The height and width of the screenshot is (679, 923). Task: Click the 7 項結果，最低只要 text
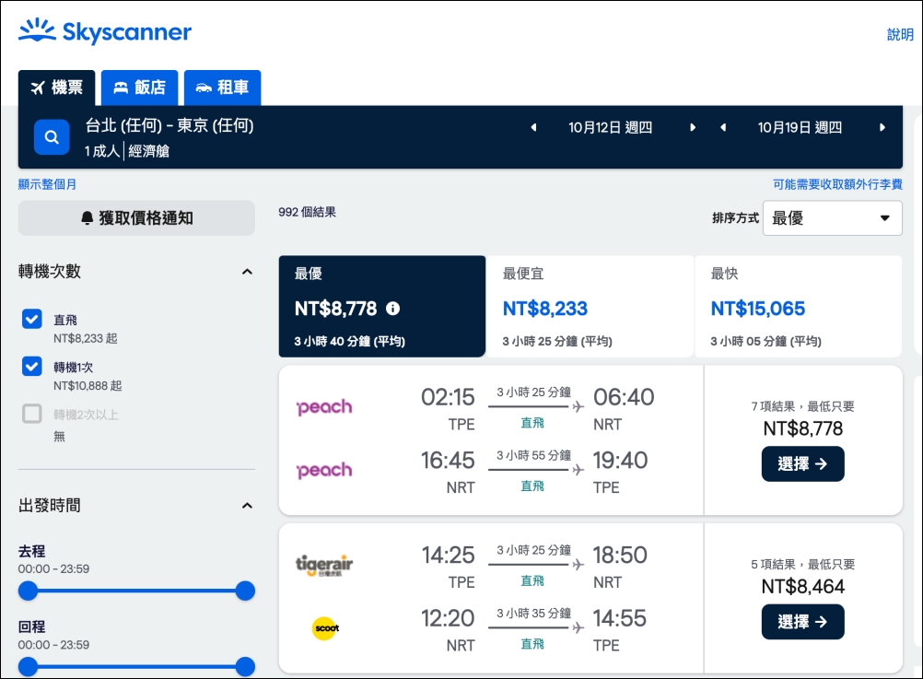point(803,406)
